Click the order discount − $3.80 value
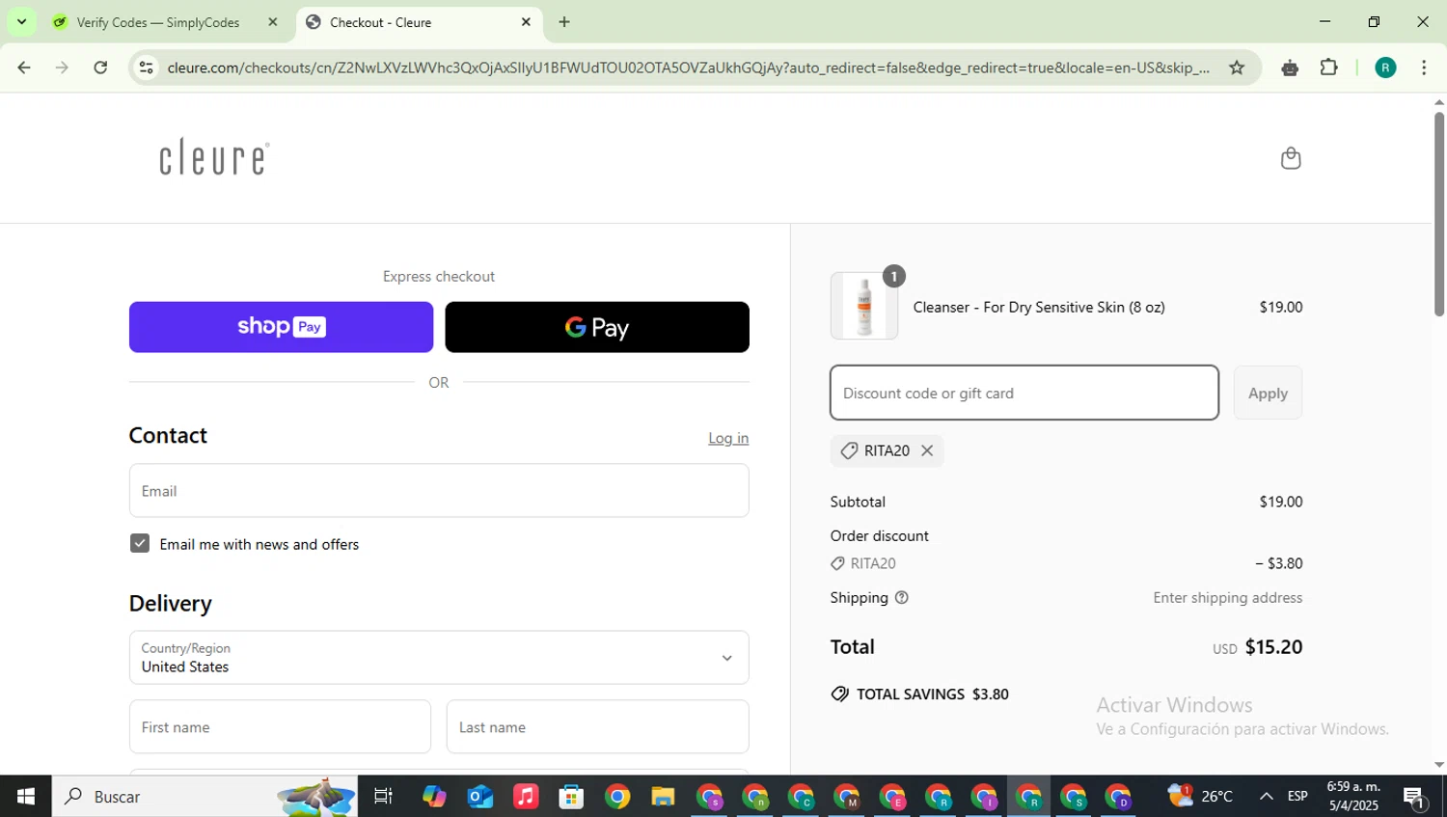 [x=1279, y=563]
